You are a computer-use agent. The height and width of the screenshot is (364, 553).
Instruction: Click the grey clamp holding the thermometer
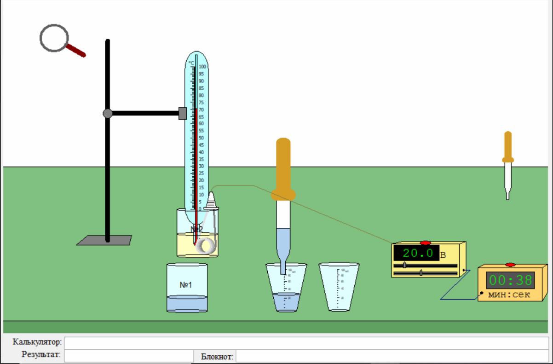pos(183,113)
